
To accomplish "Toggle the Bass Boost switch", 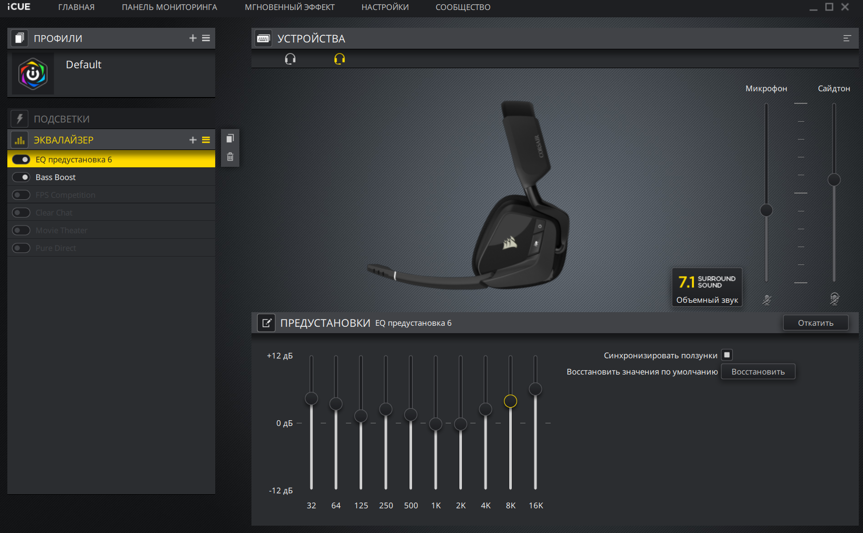I will pos(21,177).
